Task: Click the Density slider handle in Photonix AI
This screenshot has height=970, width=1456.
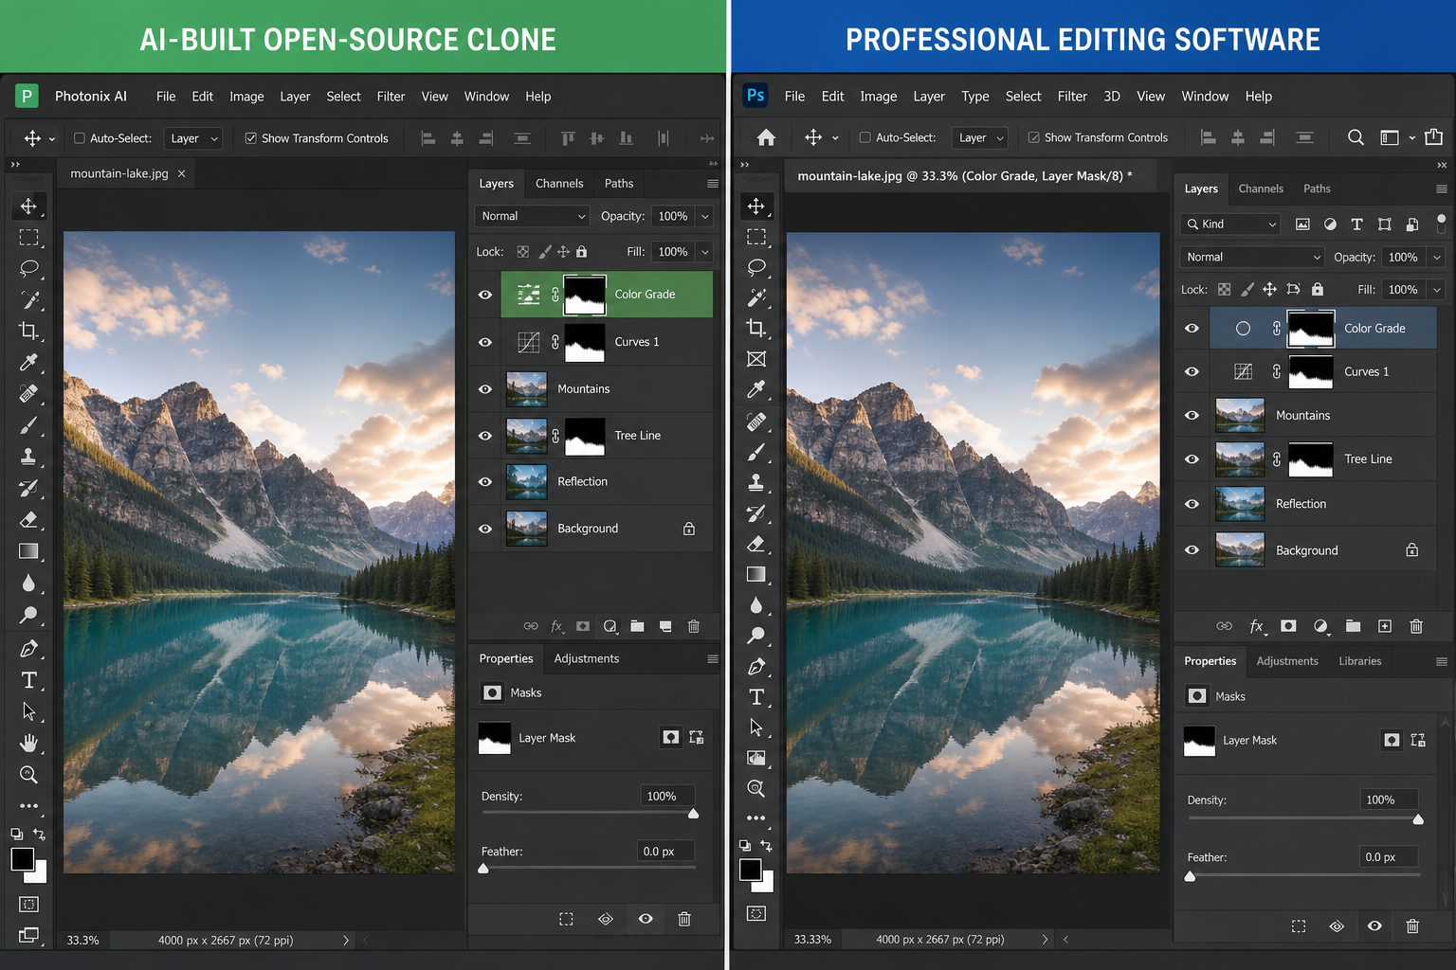Action: tap(693, 814)
